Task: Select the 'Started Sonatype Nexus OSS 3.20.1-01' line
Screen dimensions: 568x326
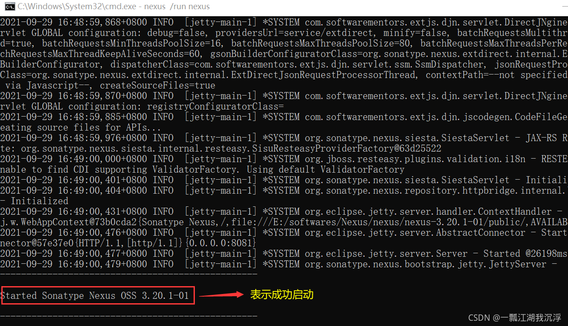Action: pos(95,296)
